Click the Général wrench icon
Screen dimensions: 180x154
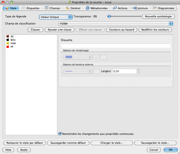(67, 8)
